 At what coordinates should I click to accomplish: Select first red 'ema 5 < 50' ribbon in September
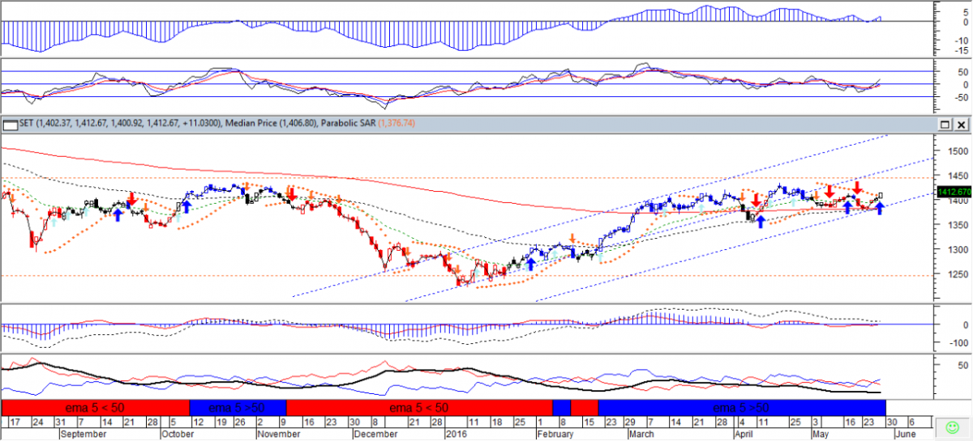pos(95,406)
